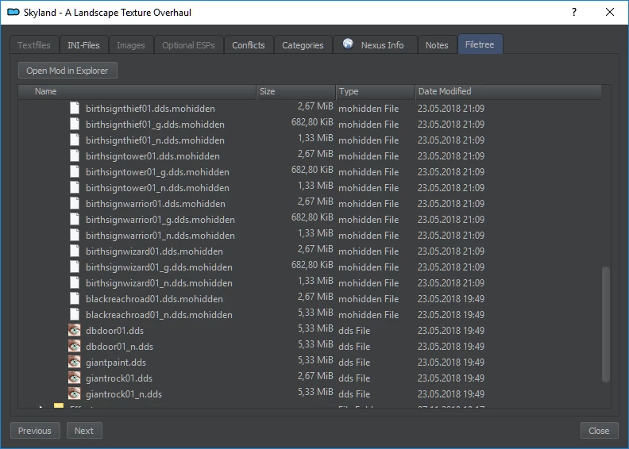The height and width of the screenshot is (449, 629).
Task: Sort by the Date Modified column header
Action: [508, 91]
